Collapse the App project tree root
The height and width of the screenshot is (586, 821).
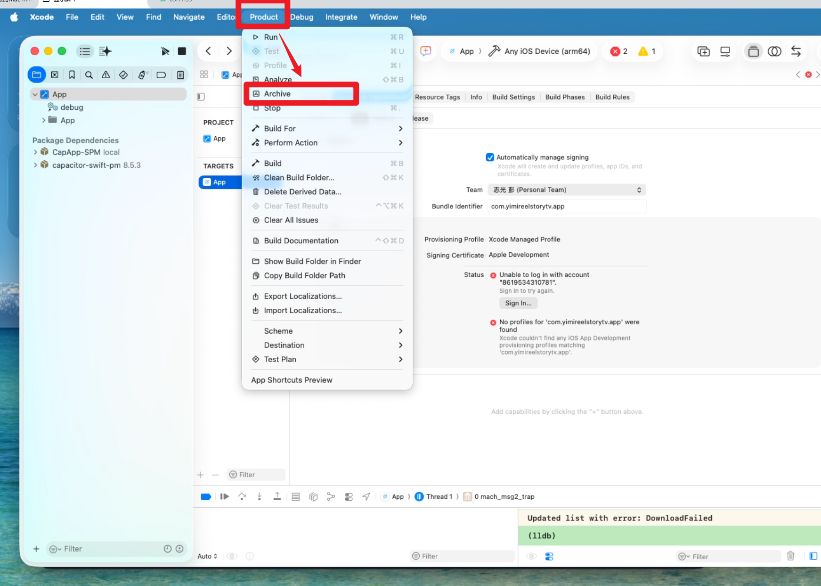pos(35,94)
